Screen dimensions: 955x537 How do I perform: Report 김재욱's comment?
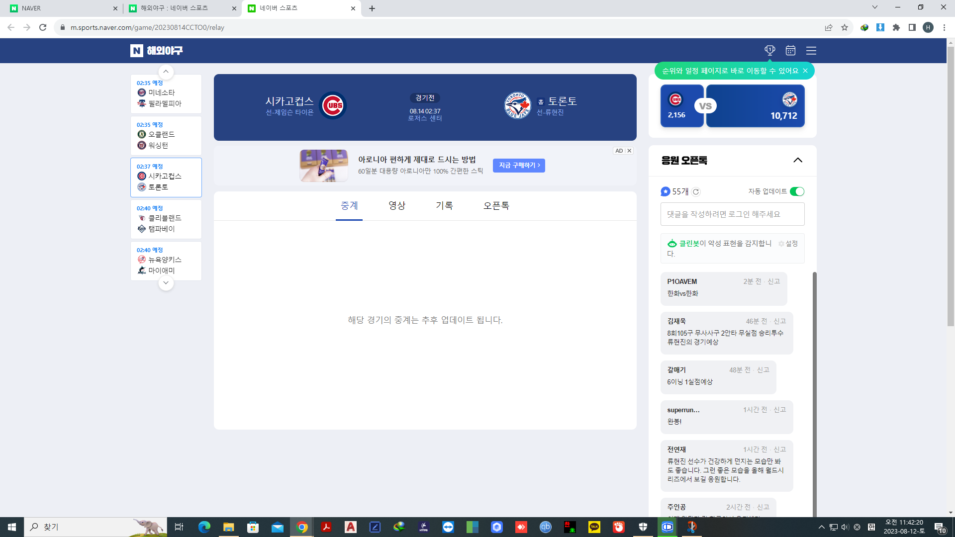779,321
